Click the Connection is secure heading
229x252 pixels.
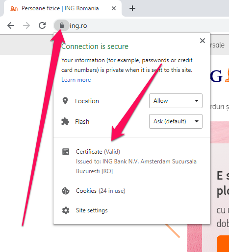pos(95,46)
